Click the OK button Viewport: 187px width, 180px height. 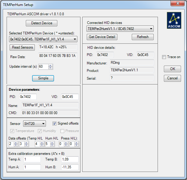coord(172,69)
